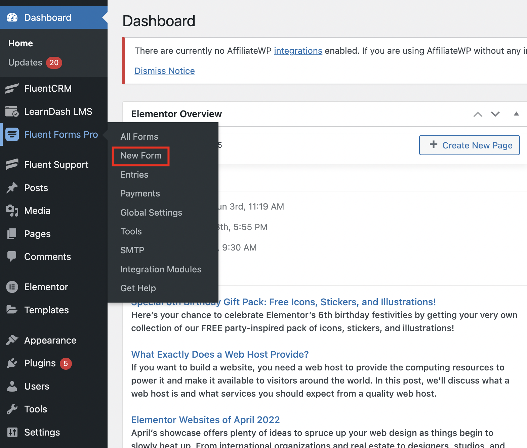Open Users menu label
This screenshot has height=448, width=527.
click(x=37, y=386)
